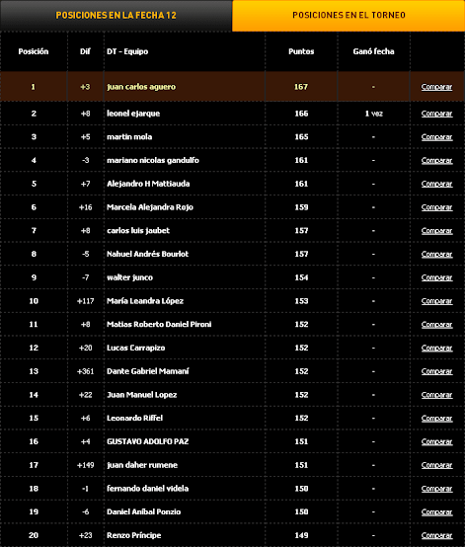Click the Puntos column header
Screen dimensions: 465x547
point(301,51)
